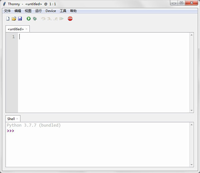This screenshot has width=200, height=173.
Task: Click the Save floppy disk icon
Action: [x=20, y=19]
